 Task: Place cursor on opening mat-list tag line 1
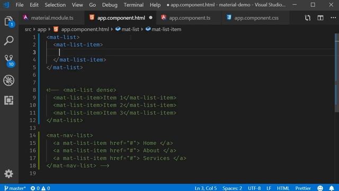click(x=63, y=37)
